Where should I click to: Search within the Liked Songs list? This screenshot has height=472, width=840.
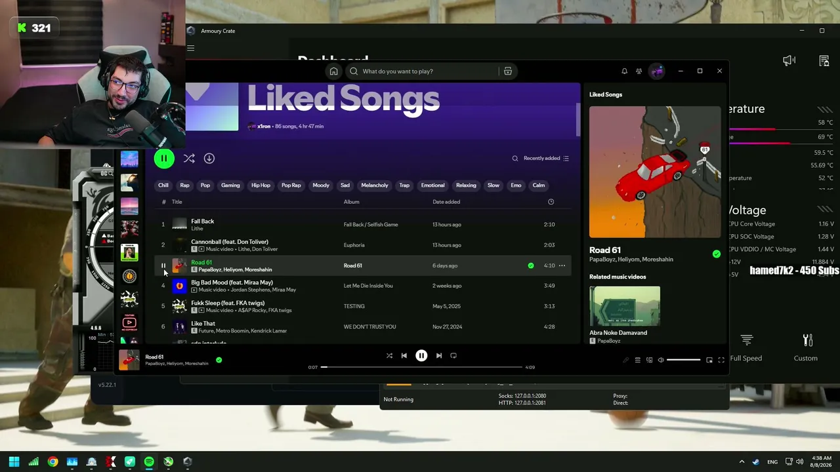(515, 158)
